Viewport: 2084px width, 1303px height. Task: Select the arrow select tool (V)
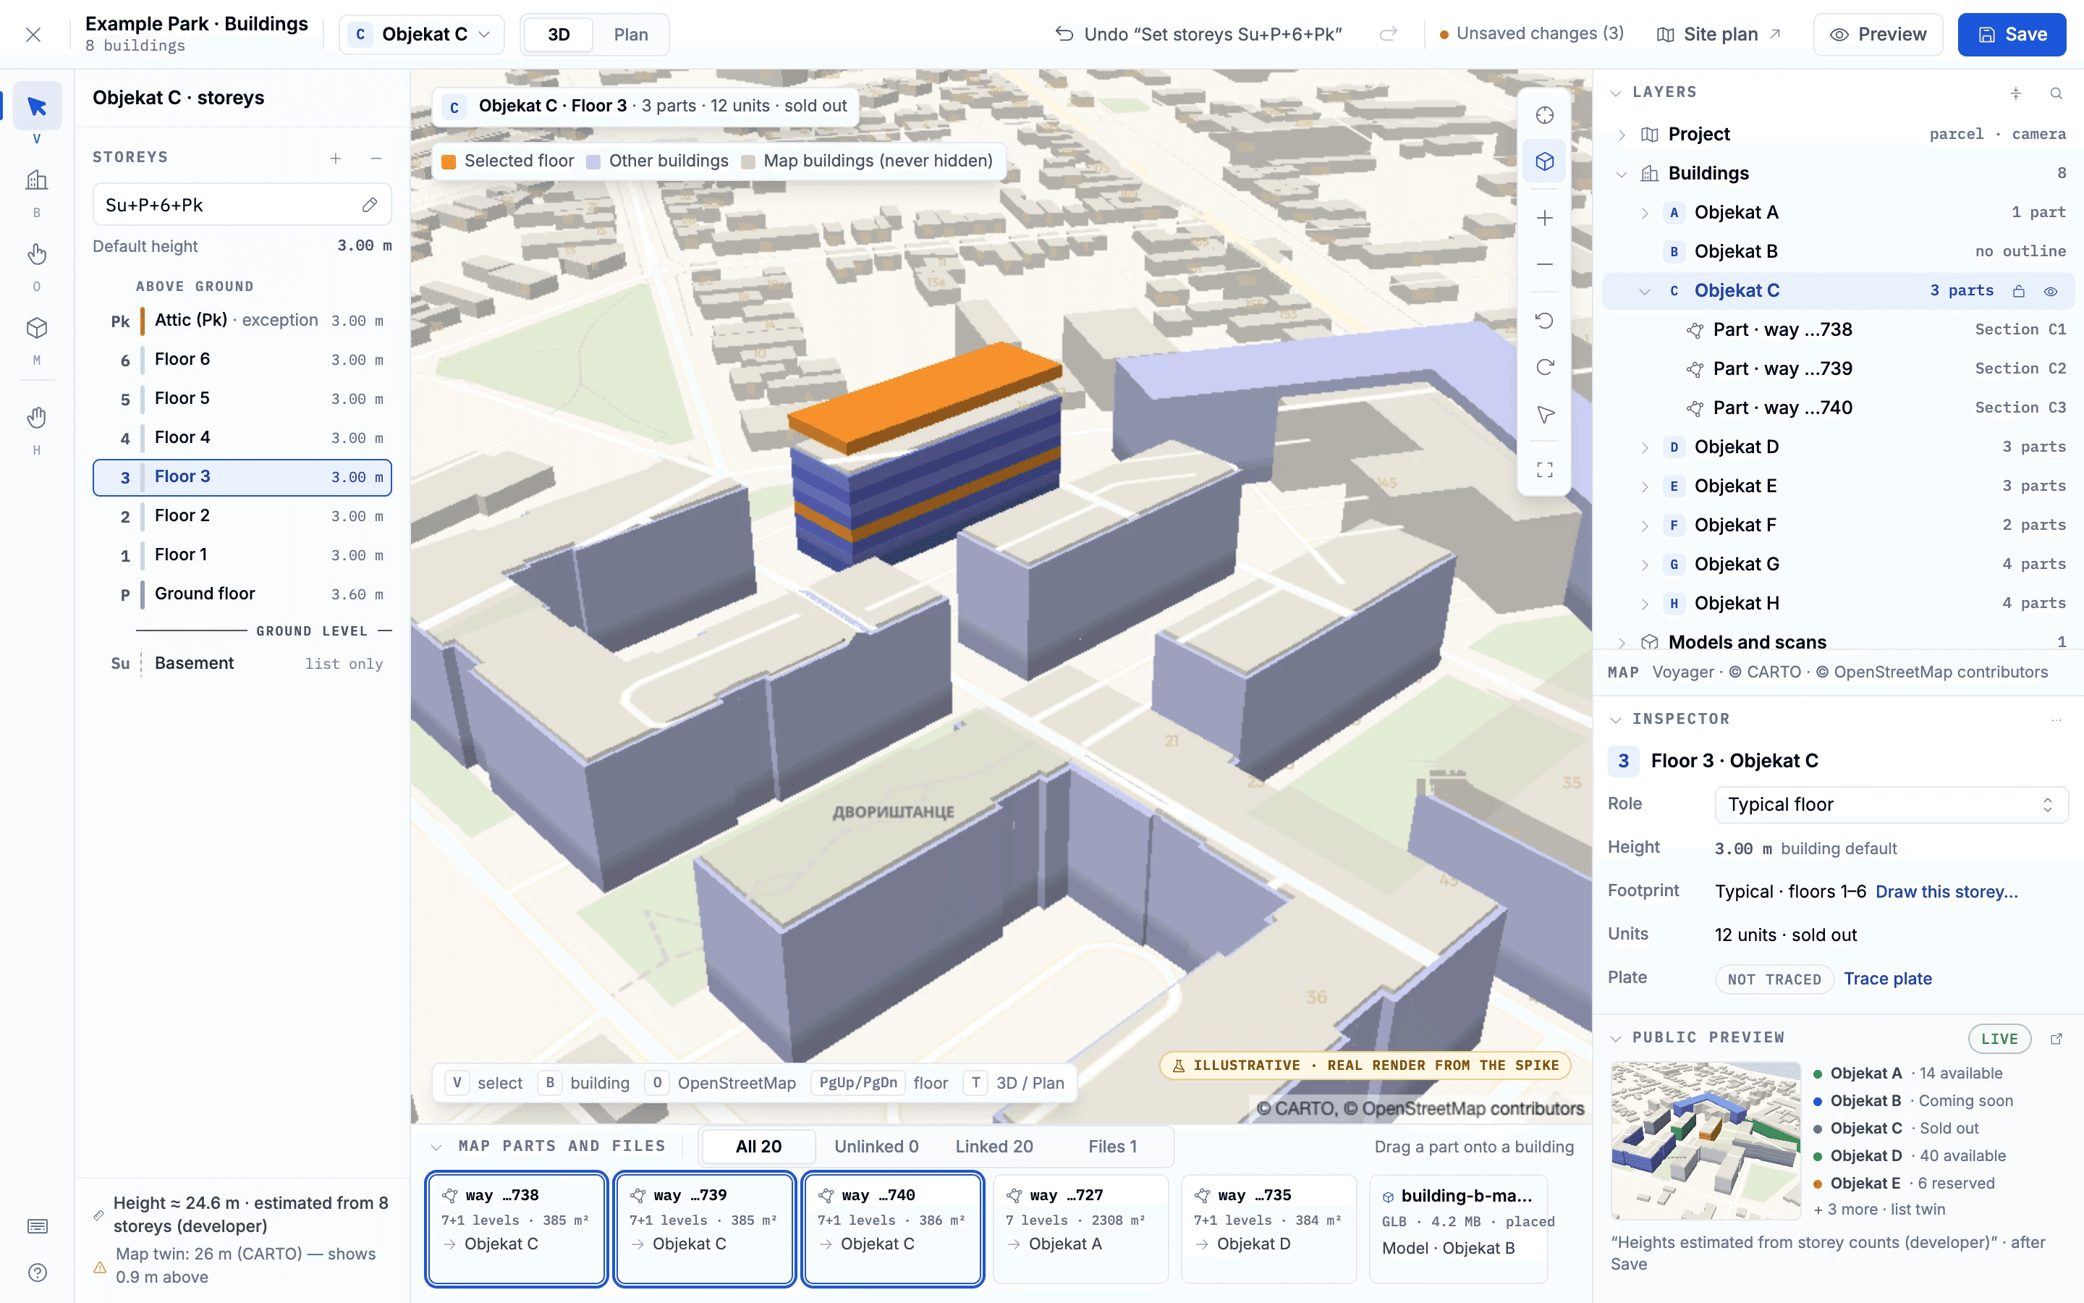coord(36,107)
